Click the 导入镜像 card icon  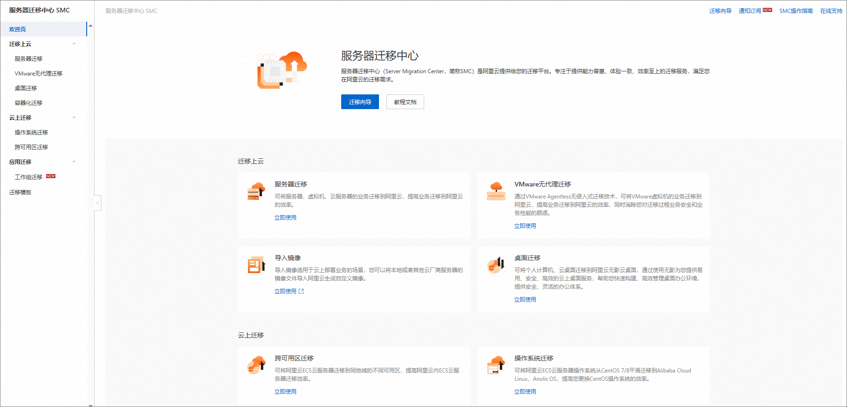(x=256, y=265)
